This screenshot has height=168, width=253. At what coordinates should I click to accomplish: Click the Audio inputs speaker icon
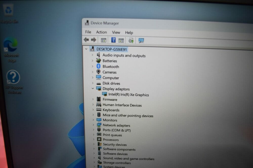pos(98,55)
